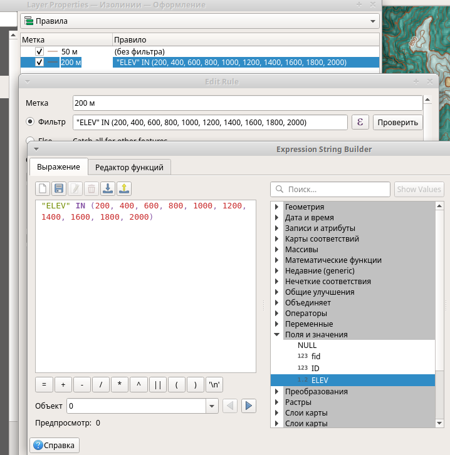Collapse the Поля и значения group
Viewport: 450px width, 455px height.
tap(276, 335)
